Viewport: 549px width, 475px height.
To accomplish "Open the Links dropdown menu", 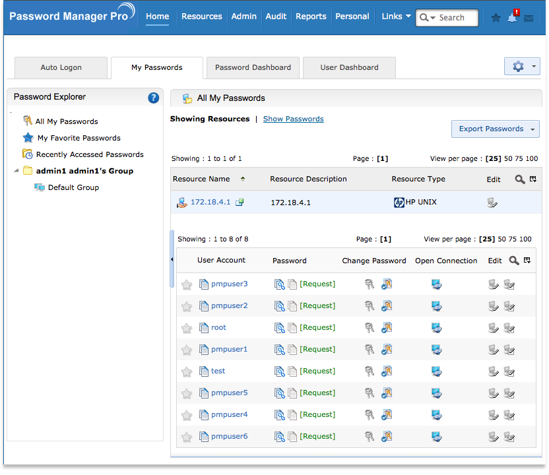I will coord(396,16).
